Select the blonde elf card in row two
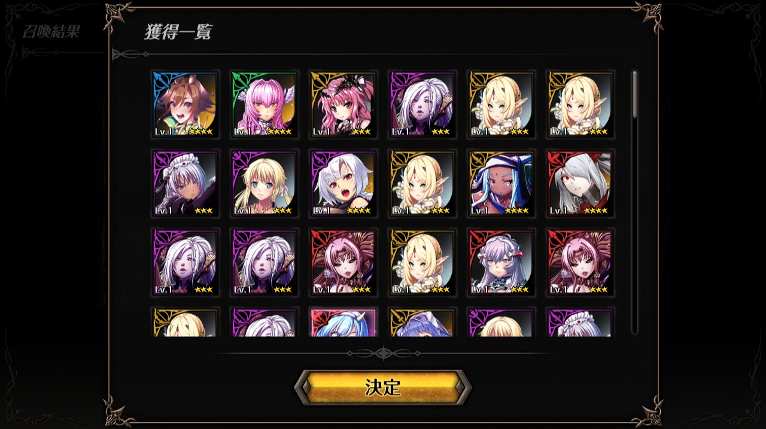Screen dimensions: 766x429 pos(422,184)
